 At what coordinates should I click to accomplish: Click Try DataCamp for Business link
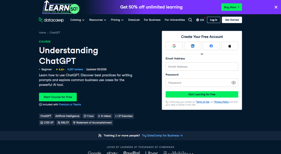tap(162, 136)
